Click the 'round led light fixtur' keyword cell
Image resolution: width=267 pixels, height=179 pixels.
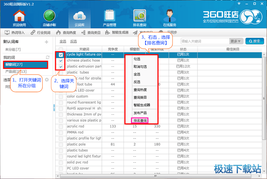(x=84, y=156)
